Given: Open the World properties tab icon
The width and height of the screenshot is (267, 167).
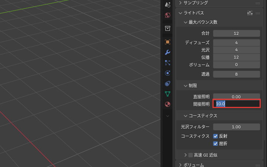Looking at the screenshot, I should pyautogui.click(x=168, y=15).
